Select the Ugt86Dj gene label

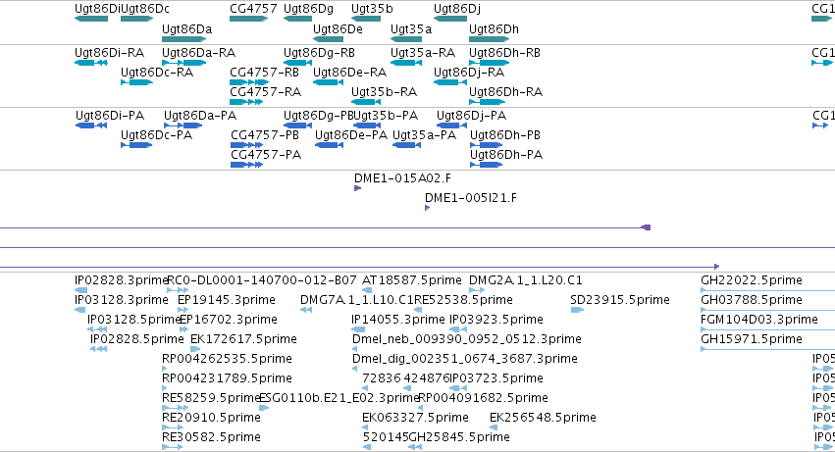[457, 9]
